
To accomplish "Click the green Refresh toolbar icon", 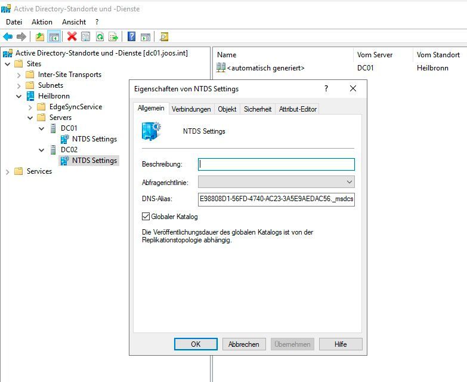I will pos(100,37).
